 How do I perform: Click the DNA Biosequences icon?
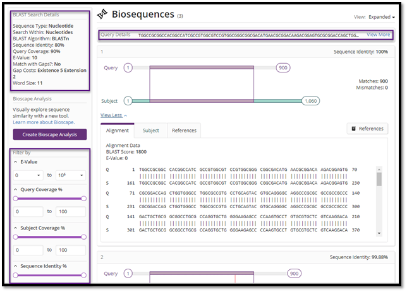[102, 14]
